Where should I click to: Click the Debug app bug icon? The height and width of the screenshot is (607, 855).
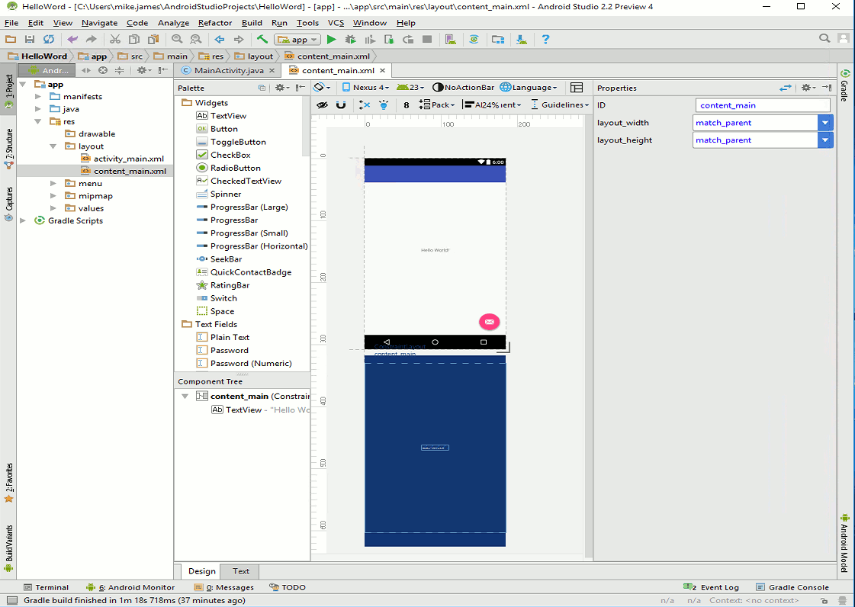pos(351,39)
